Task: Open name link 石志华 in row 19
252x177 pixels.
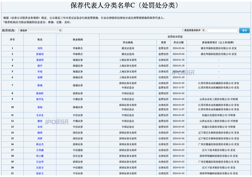Action: 40,161
